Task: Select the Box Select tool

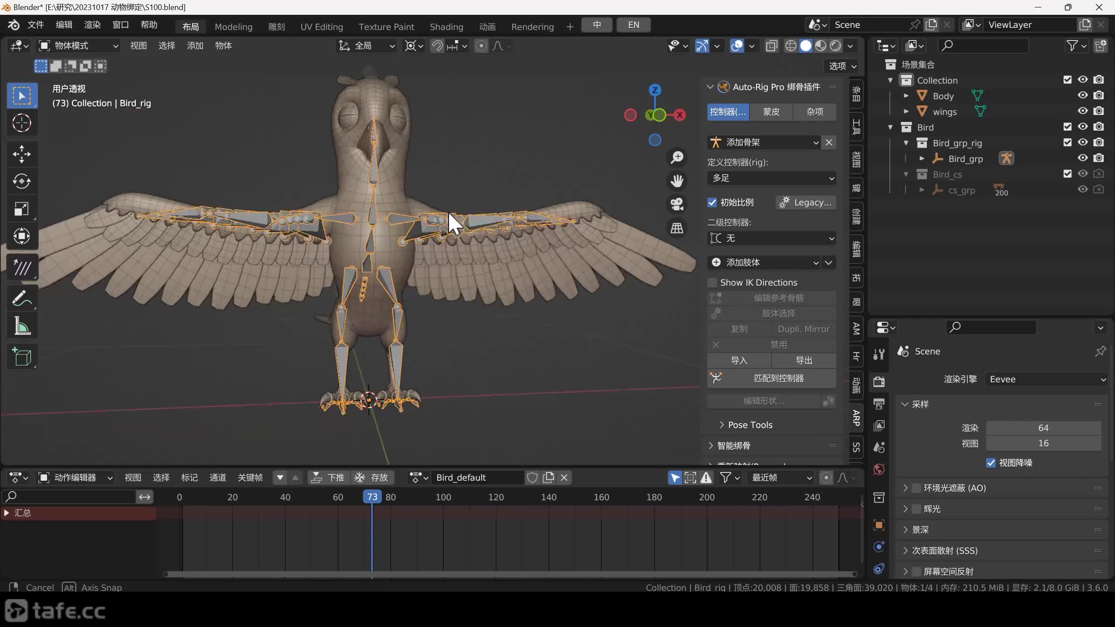Action: click(x=22, y=95)
